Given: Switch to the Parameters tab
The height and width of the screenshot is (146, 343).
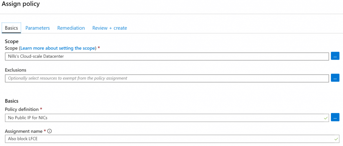Looking at the screenshot, I should [x=38, y=28].
